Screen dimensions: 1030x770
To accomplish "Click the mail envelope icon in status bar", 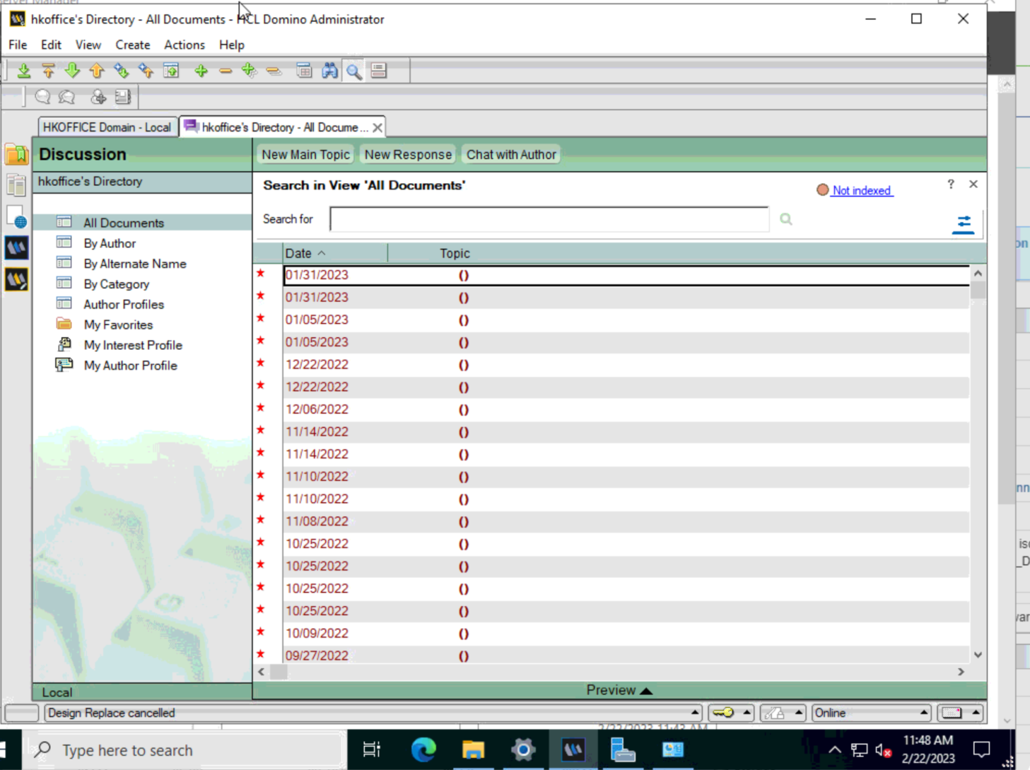I will click(x=952, y=713).
